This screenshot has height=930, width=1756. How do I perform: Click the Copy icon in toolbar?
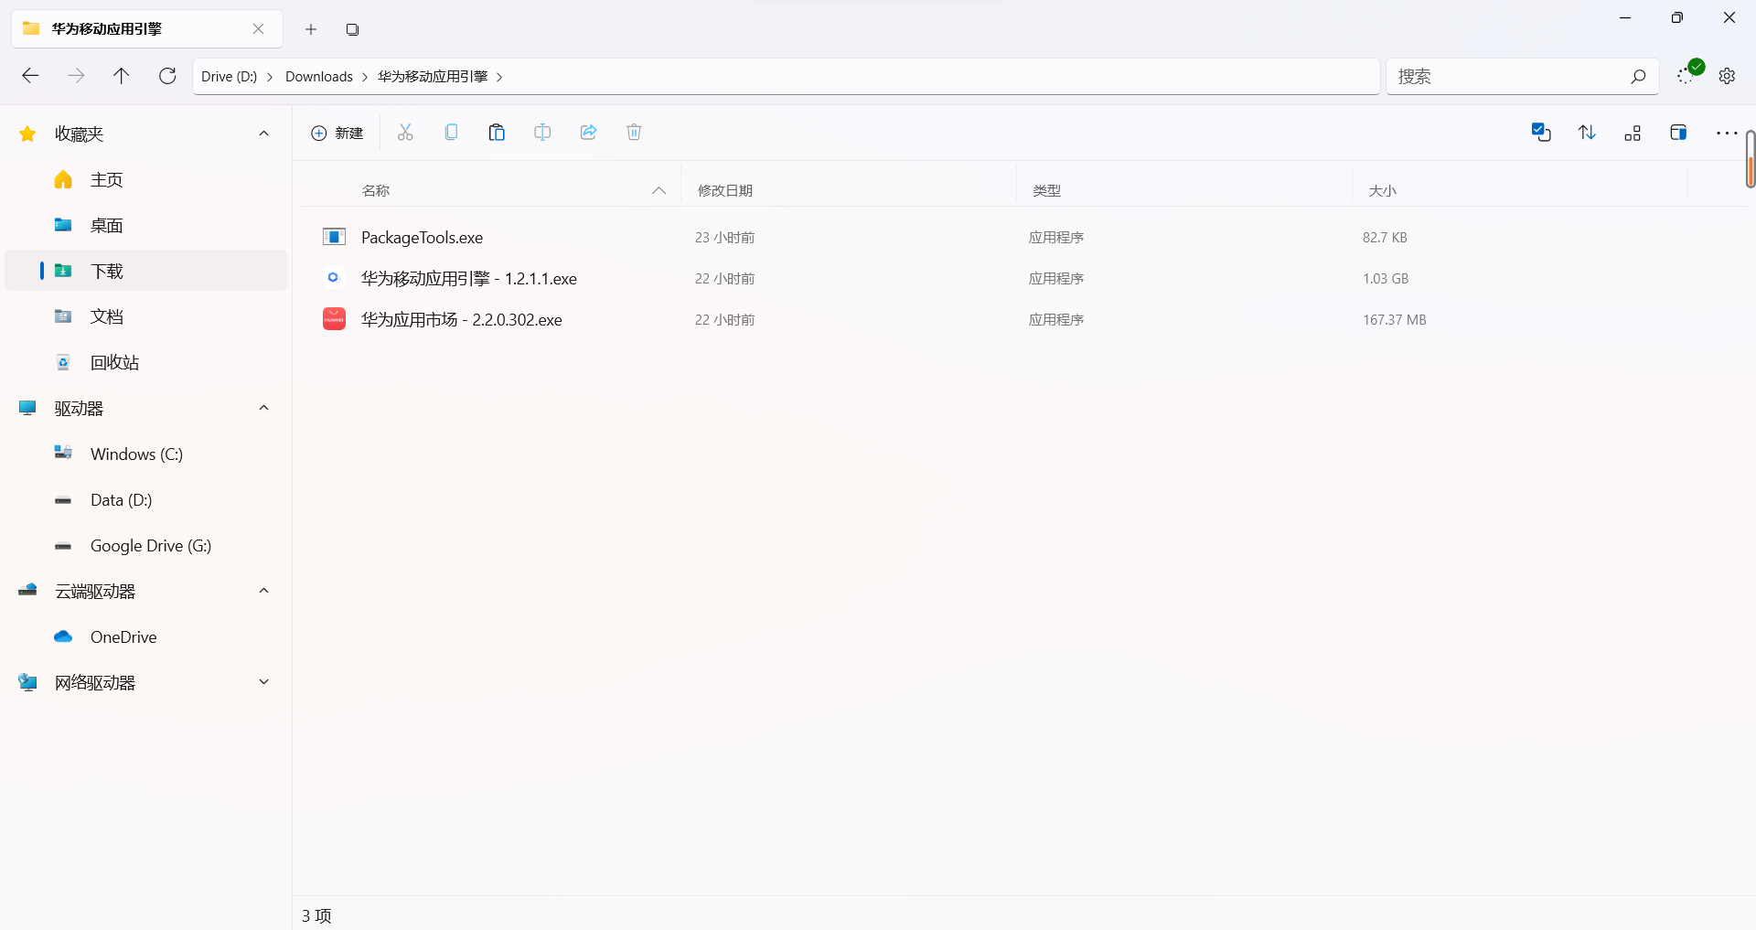(451, 133)
